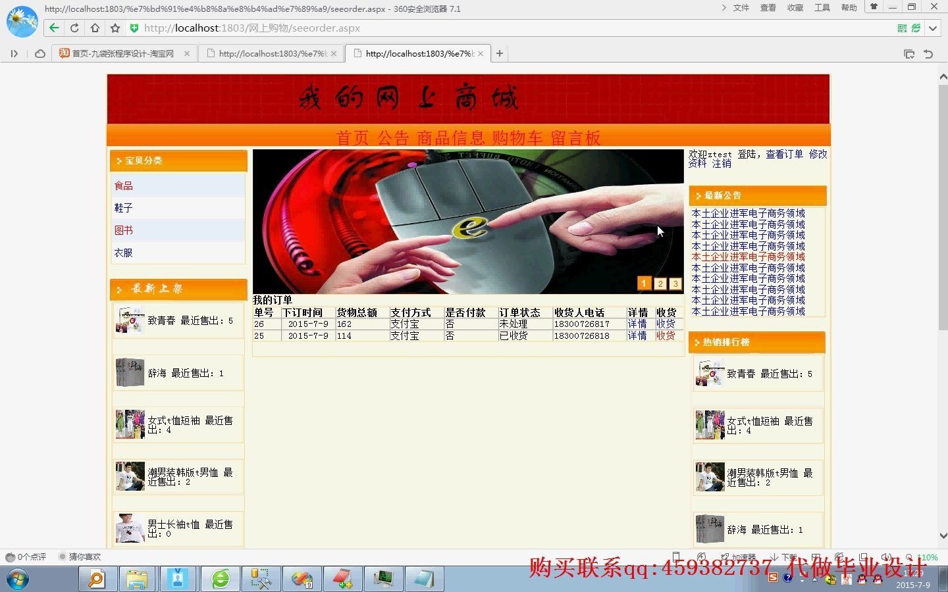Click the green security badge in address bar
948x592 pixels.
[x=134, y=28]
